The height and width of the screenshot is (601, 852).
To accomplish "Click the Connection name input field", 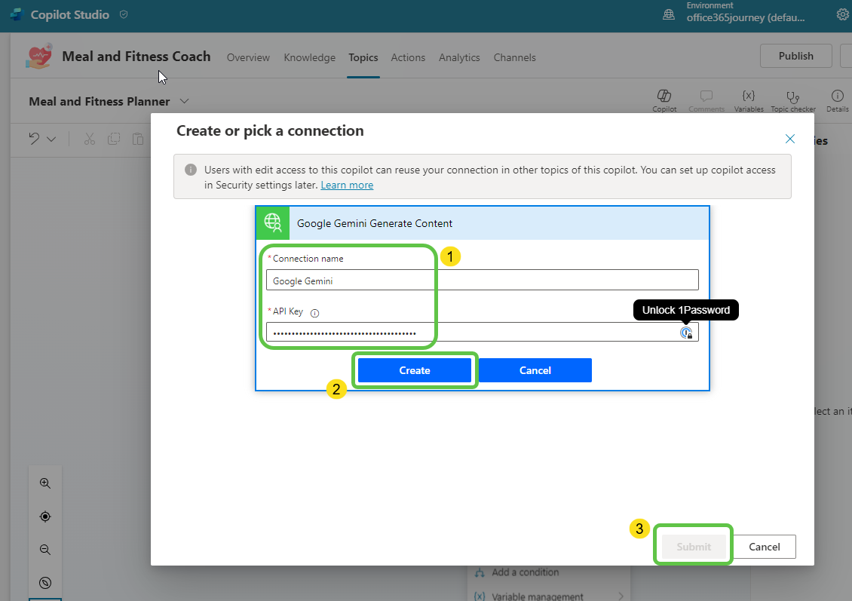I will [x=482, y=281].
